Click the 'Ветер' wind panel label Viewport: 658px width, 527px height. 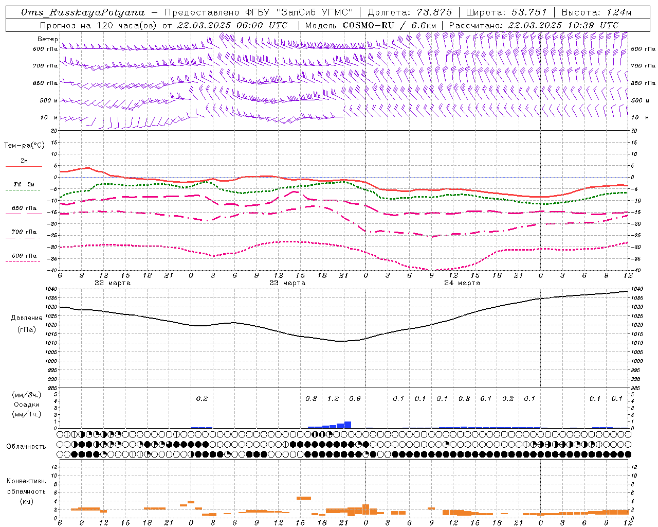(48, 39)
